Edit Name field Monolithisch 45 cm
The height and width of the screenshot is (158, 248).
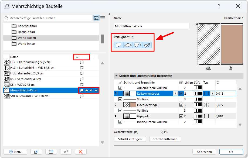tap(151, 26)
